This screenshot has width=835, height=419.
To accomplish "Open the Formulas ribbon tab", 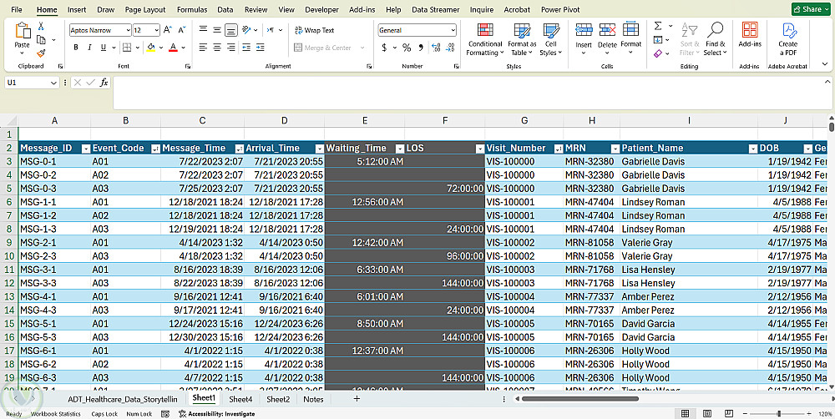I will point(192,10).
